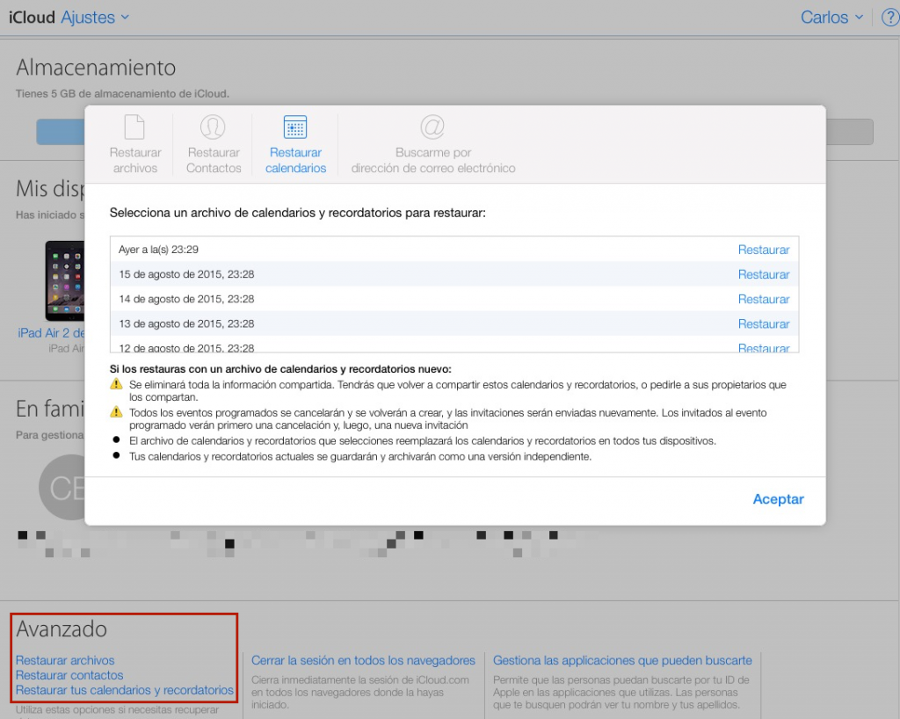Click the iCloud storage usage bar
Image resolution: width=900 pixels, height=719 pixels.
point(454,132)
